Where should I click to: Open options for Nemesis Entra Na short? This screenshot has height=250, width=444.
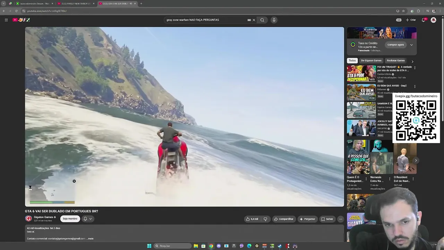coord(390,179)
